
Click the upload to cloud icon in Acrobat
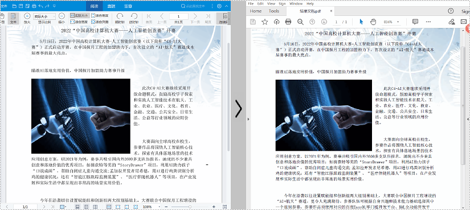tap(276, 22)
